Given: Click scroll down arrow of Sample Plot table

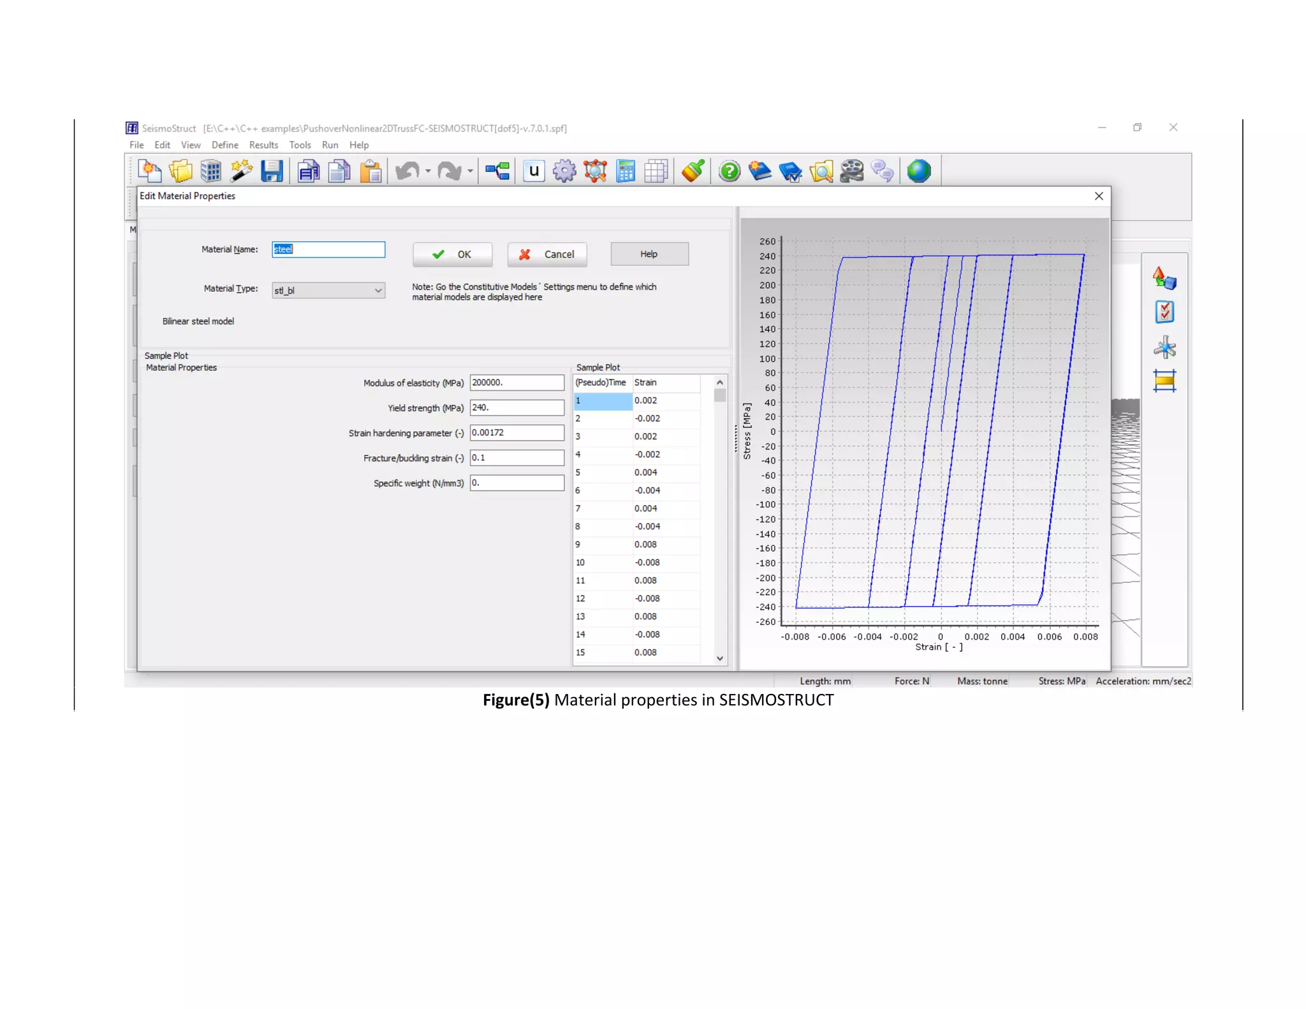Looking at the screenshot, I should tap(720, 658).
